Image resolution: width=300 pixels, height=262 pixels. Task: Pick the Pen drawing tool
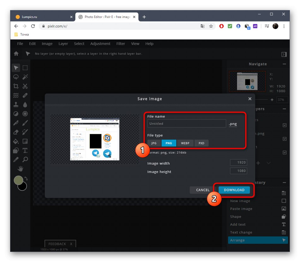tap(16, 123)
